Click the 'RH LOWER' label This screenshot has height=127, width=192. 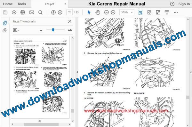(x=139, y=93)
